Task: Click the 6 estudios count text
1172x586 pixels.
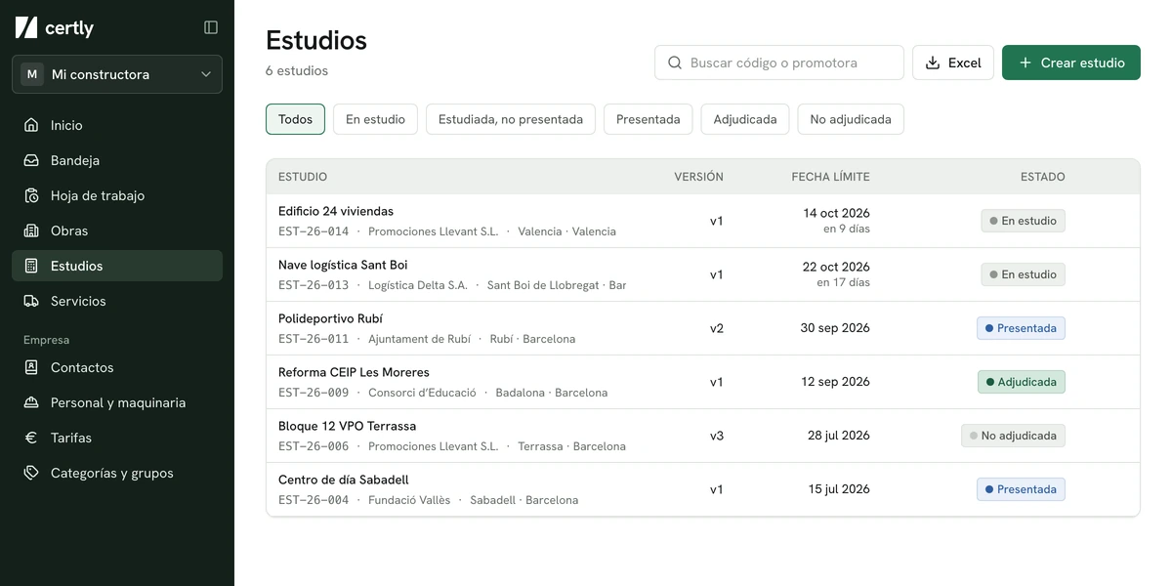Action: [297, 71]
